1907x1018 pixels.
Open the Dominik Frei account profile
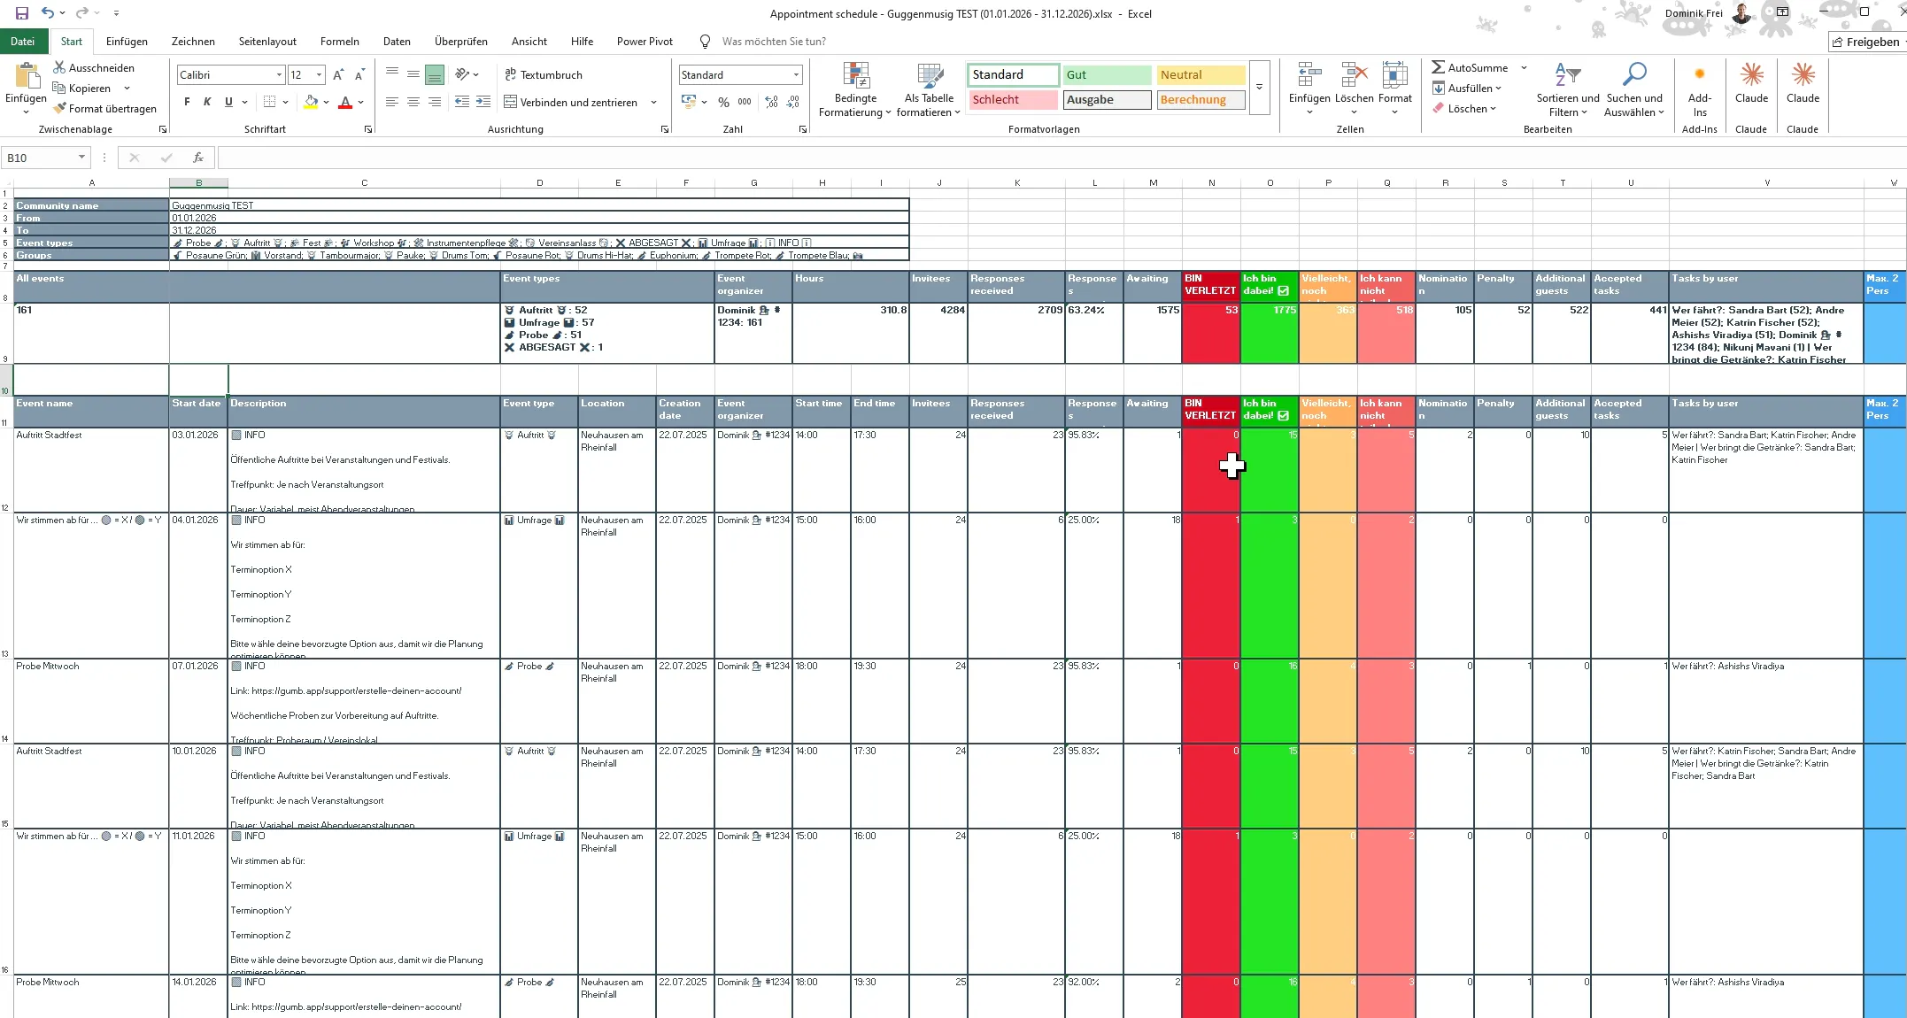pyautogui.click(x=1708, y=13)
